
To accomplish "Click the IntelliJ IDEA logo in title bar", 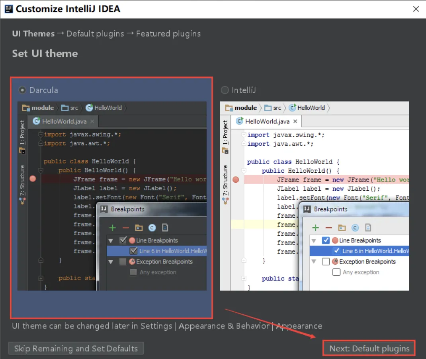I will tap(9, 9).
